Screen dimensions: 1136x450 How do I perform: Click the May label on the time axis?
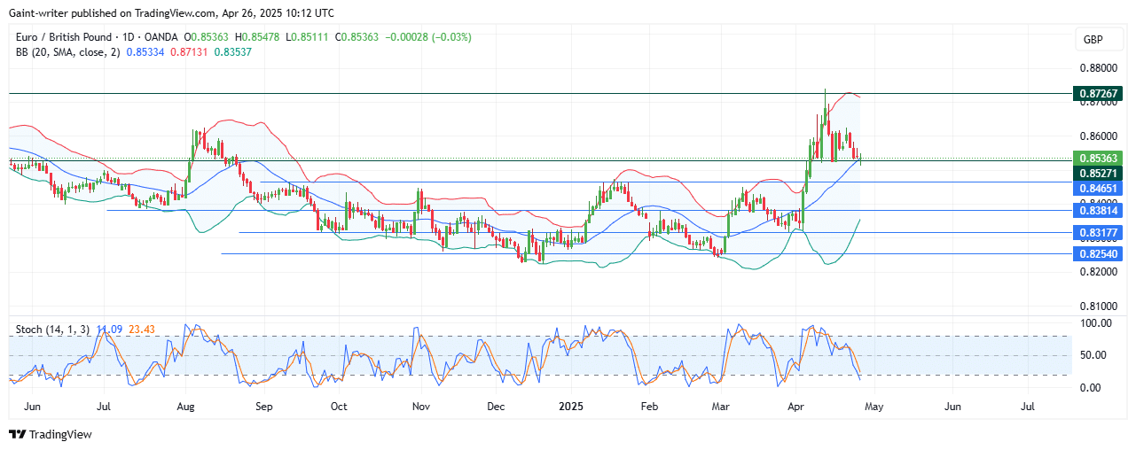click(873, 407)
